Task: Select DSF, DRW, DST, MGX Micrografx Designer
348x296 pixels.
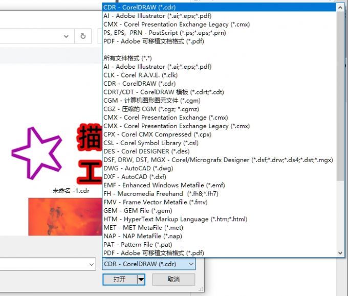Action: point(219,160)
